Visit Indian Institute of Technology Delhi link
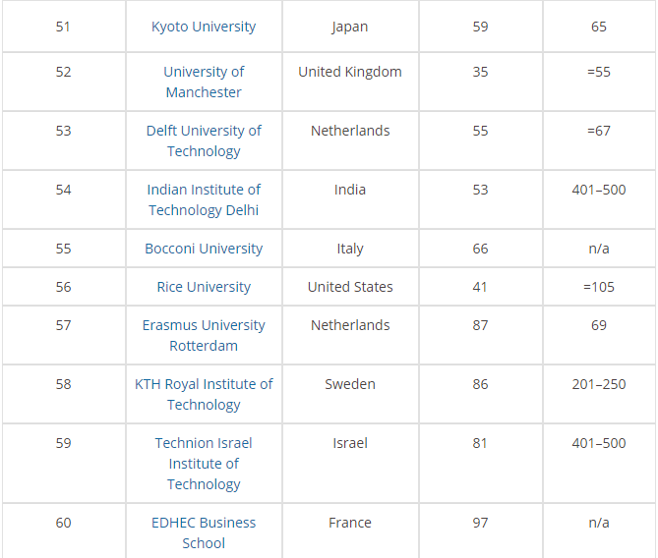Image resolution: width=658 pixels, height=558 pixels. click(x=204, y=199)
